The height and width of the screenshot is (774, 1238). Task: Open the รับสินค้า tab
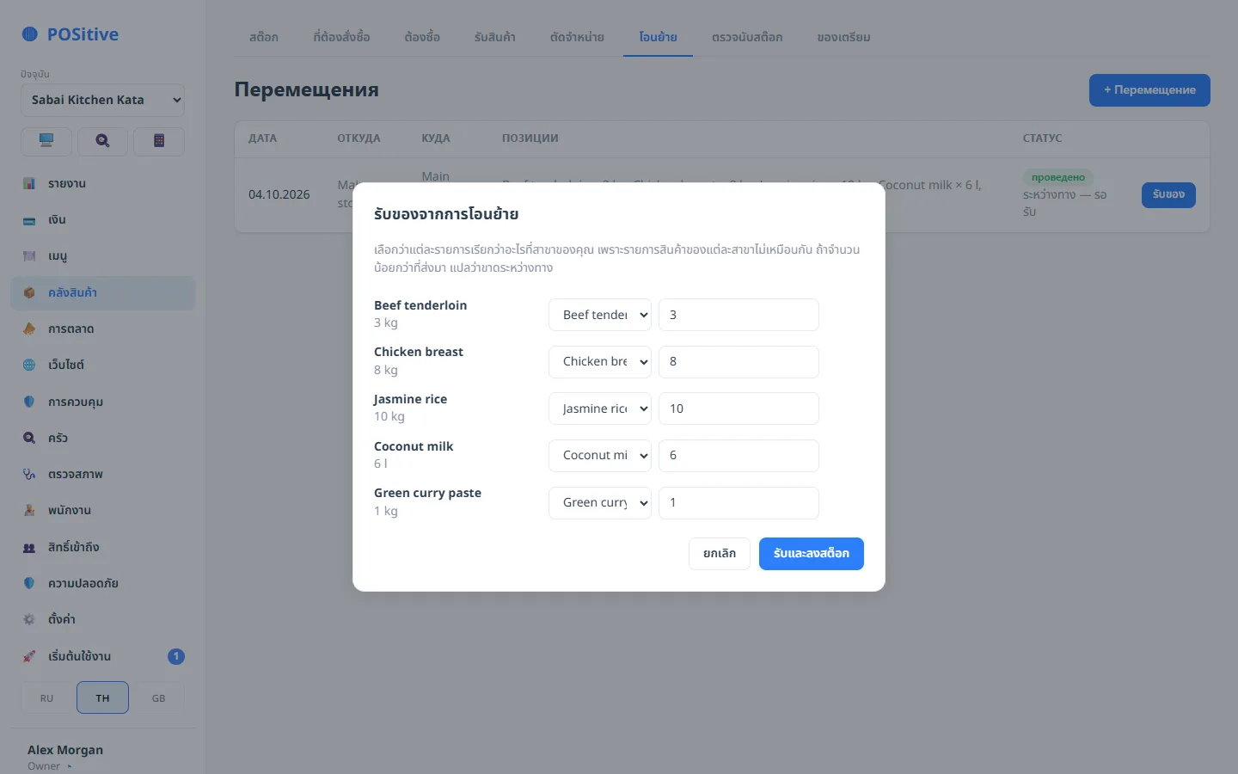click(x=495, y=38)
